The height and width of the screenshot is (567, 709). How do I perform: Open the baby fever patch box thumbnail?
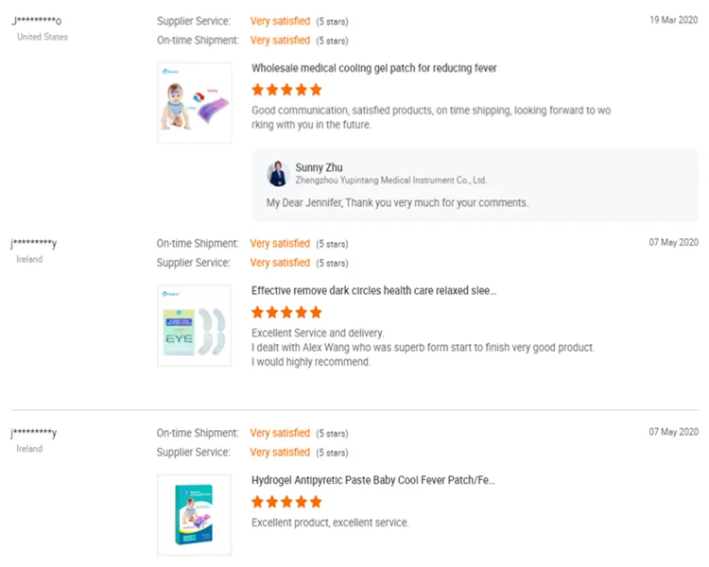click(194, 514)
